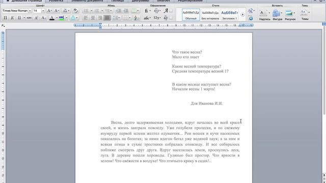This screenshot has width=326, height=183.
Task: Click text "Для Иванова И.И."
Action: pos(206,103)
